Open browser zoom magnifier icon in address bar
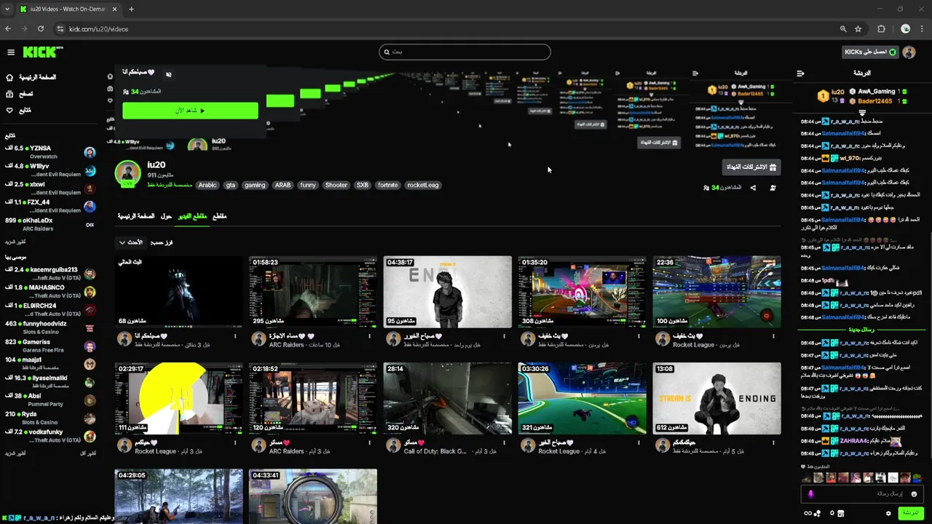 click(843, 29)
